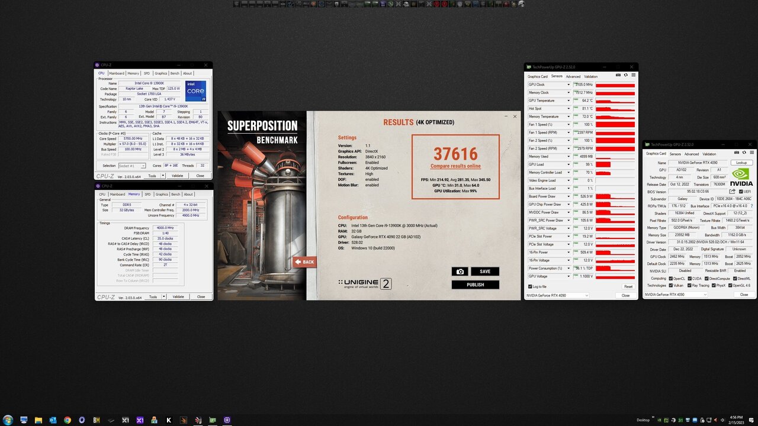Image resolution: width=758 pixels, height=426 pixels.
Task: Click the Intel Core i9 logo in CPU-Z
Action: [195, 91]
